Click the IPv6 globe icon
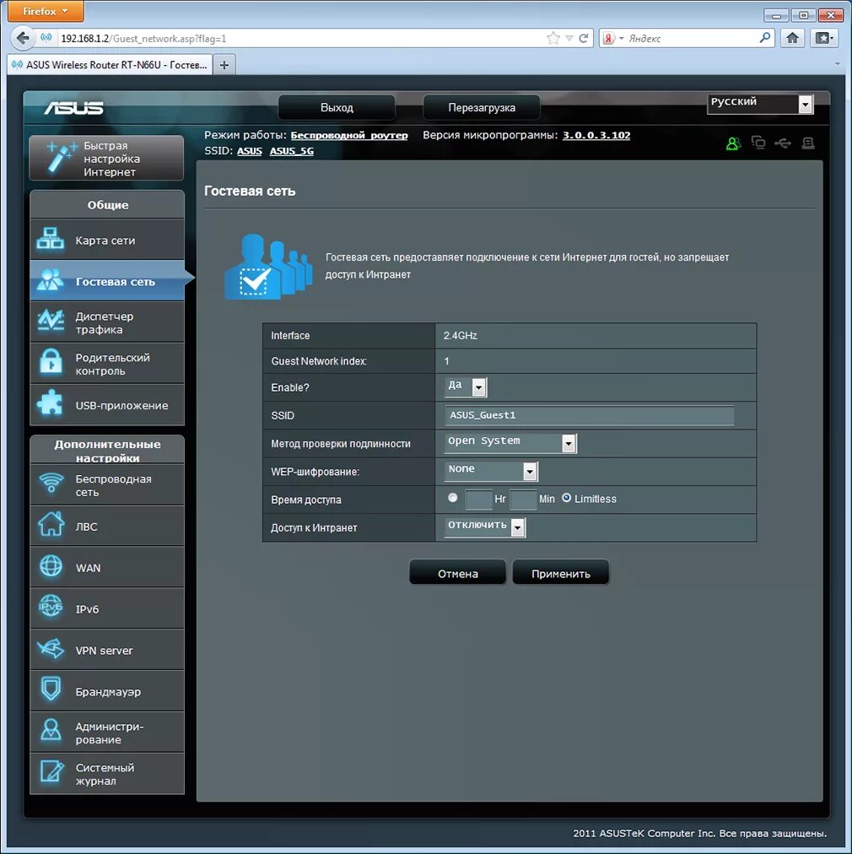This screenshot has width=852, height=854. [51, 608]
